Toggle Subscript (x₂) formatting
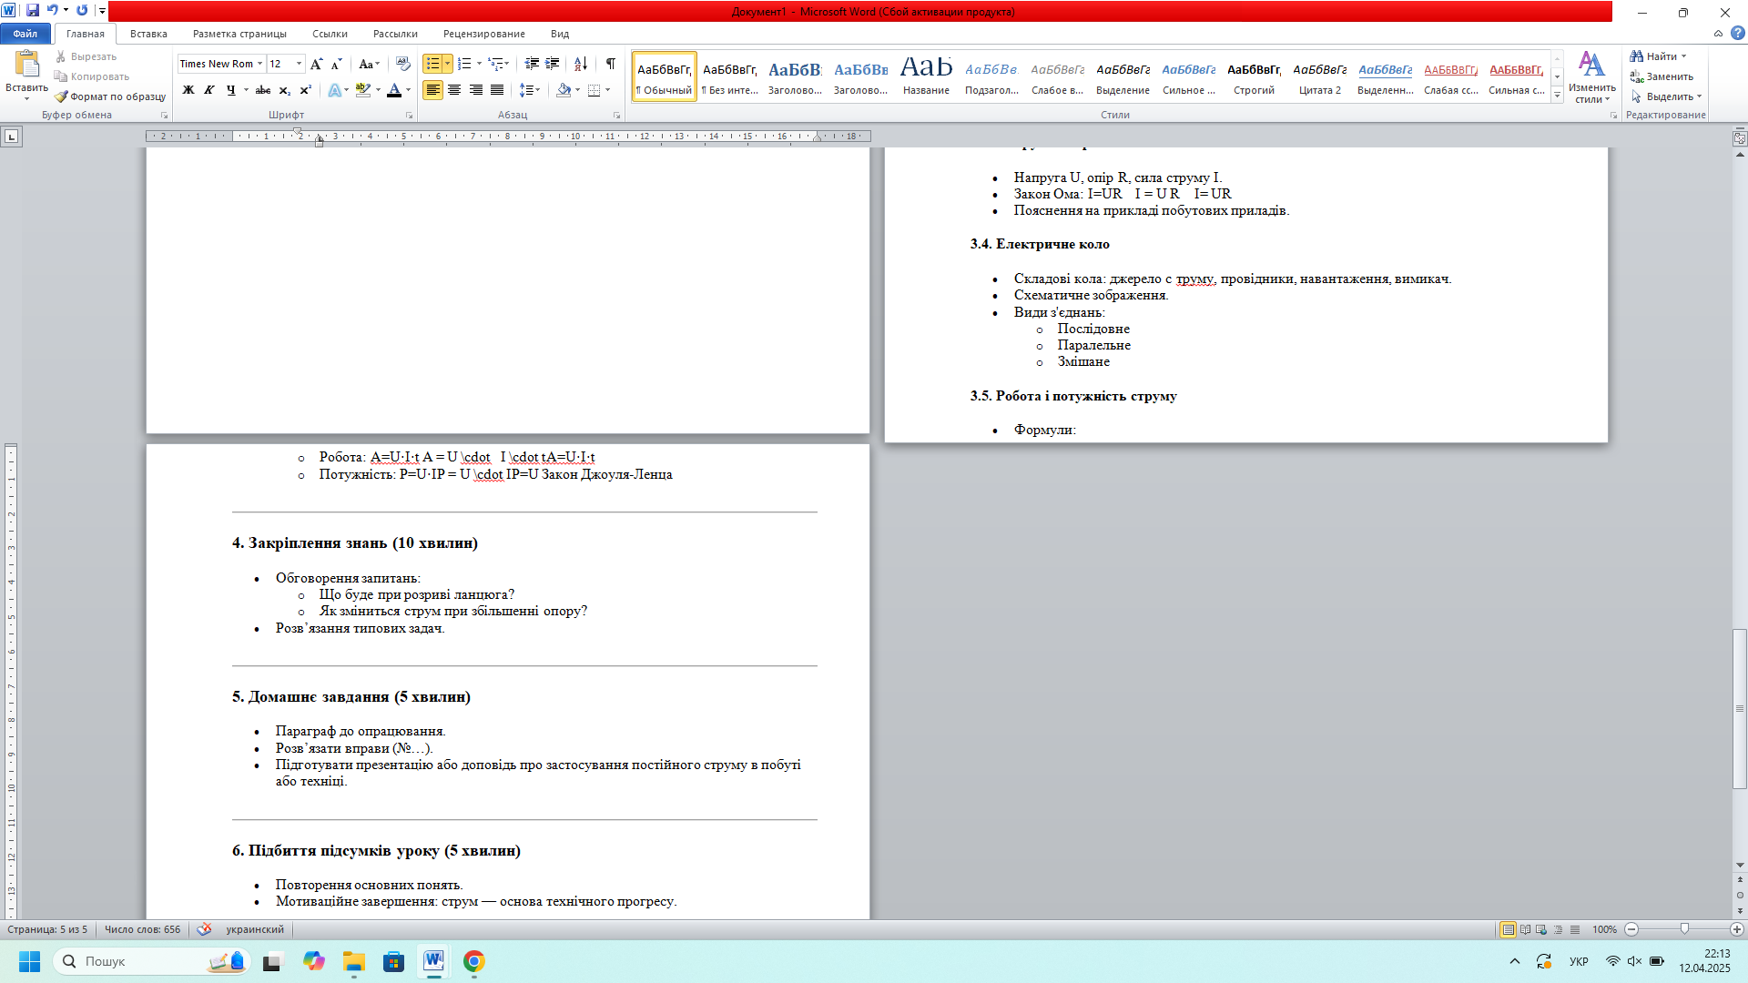Viewport: 1748px width, 983px height. (x=284, y=90)
